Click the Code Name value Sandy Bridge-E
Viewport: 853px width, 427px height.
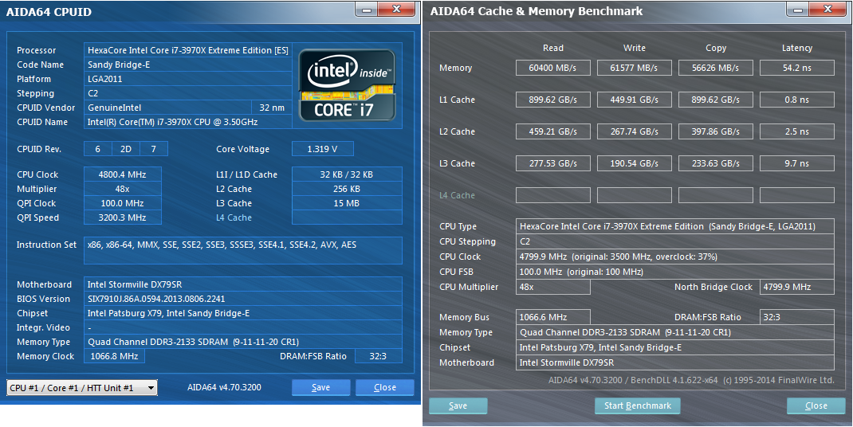[188, 65]
